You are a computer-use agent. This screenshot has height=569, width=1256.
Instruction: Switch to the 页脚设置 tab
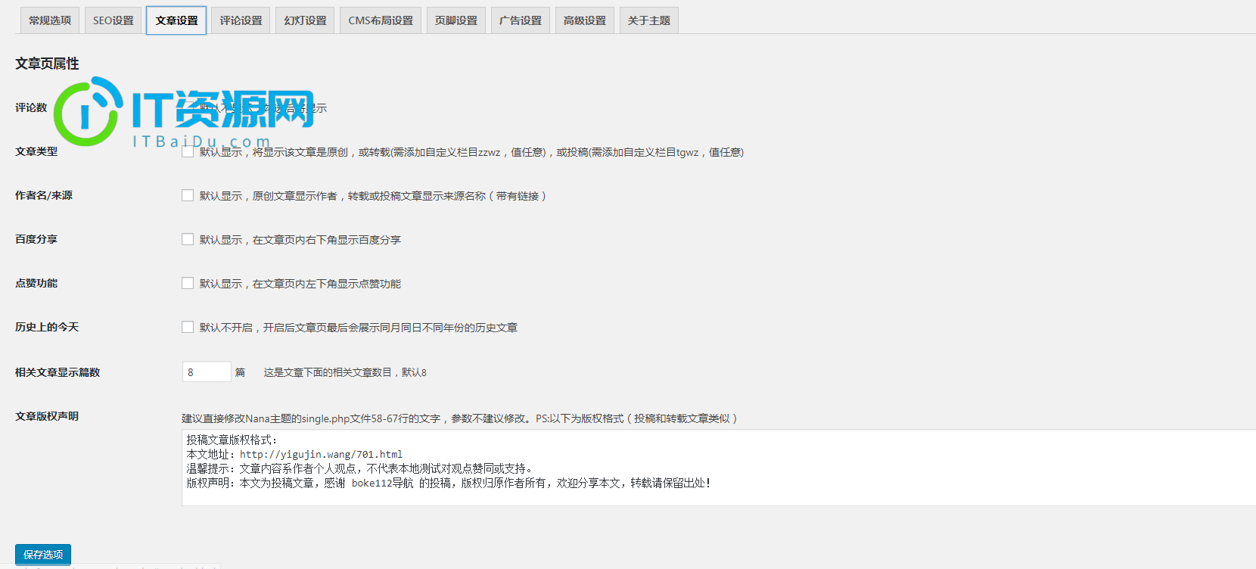[x=456, y=20]
